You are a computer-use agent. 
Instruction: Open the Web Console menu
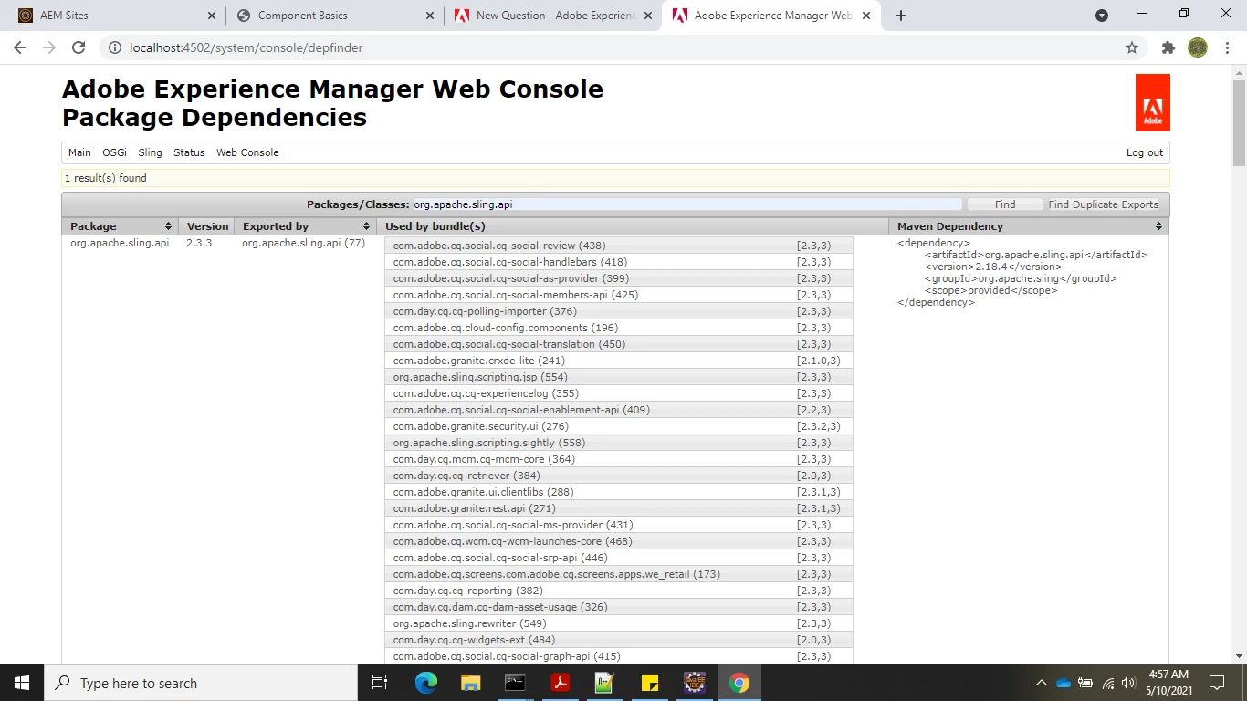pyautogui.click(x=247, y=152)
